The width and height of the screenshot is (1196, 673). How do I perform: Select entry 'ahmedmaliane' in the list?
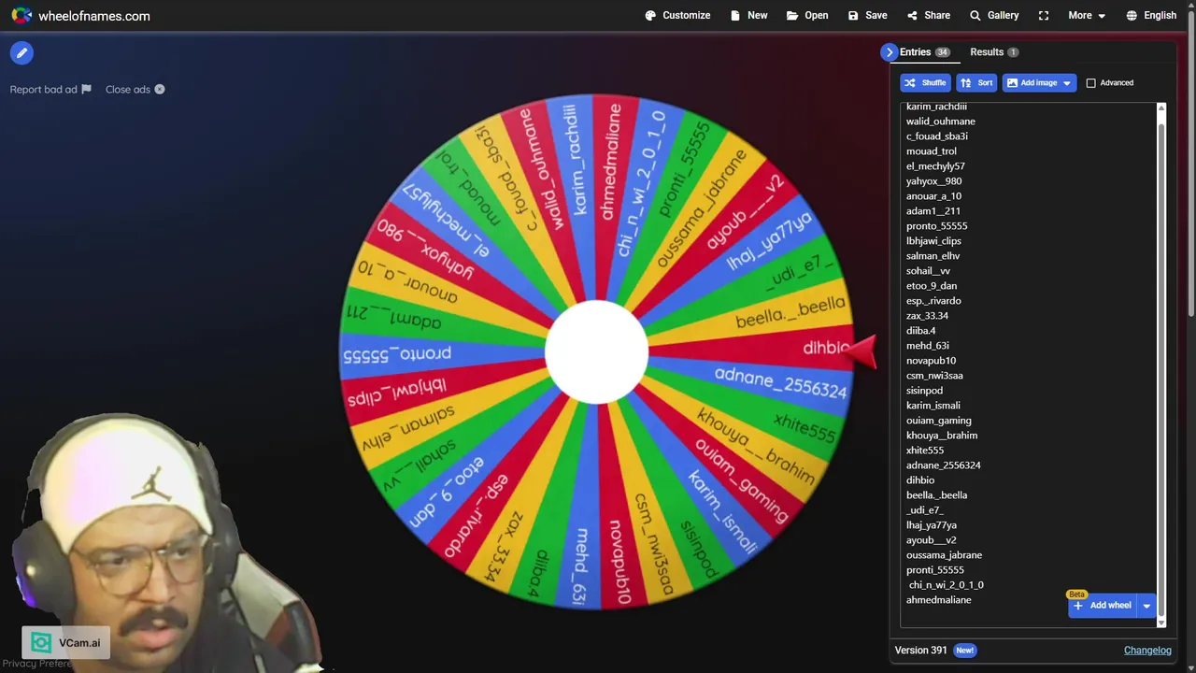938,600
